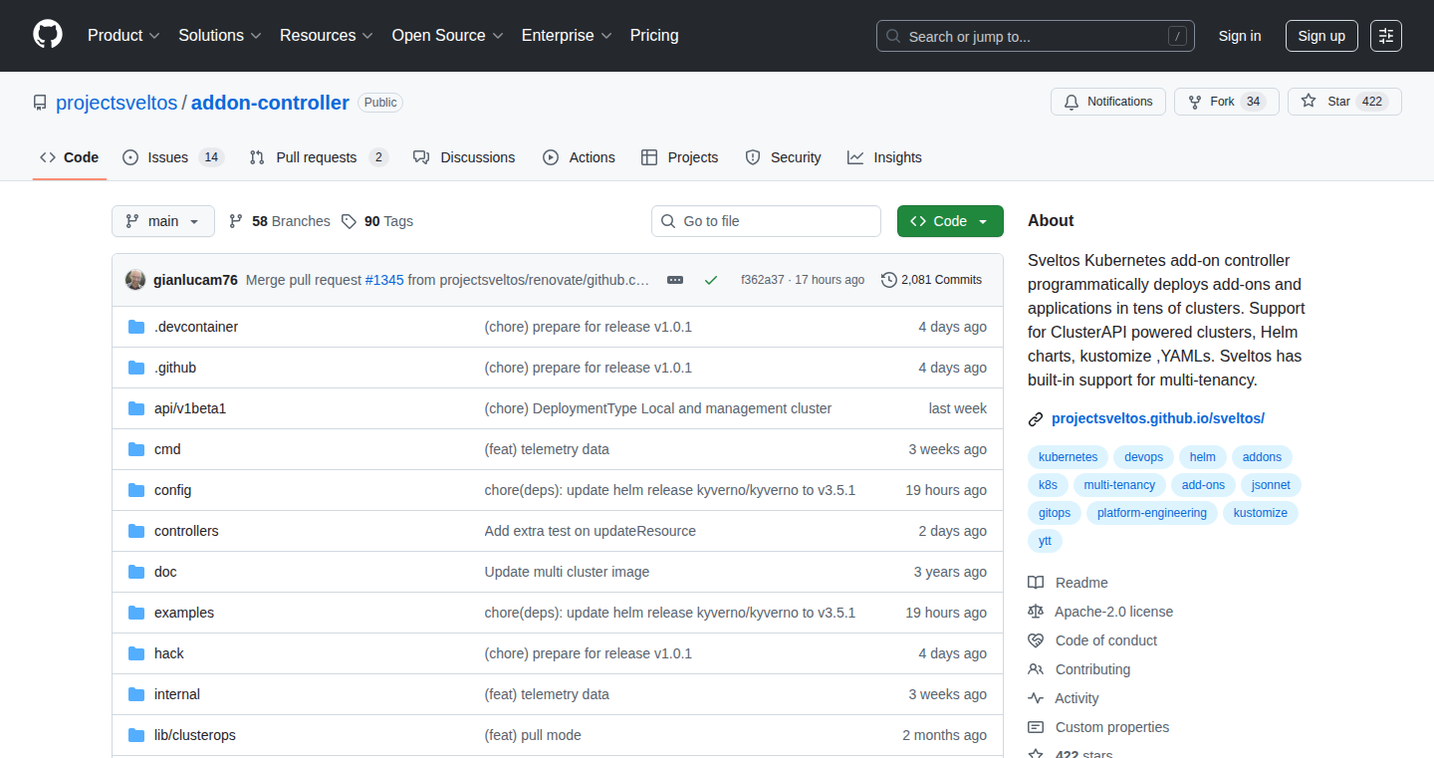View the 58 Branches list
1434x758 pixels.
tap(280, 221)
